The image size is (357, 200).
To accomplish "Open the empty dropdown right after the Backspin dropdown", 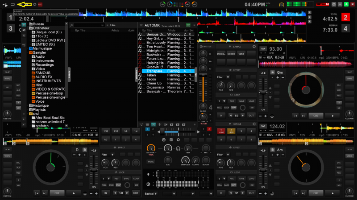I will 169,194.
